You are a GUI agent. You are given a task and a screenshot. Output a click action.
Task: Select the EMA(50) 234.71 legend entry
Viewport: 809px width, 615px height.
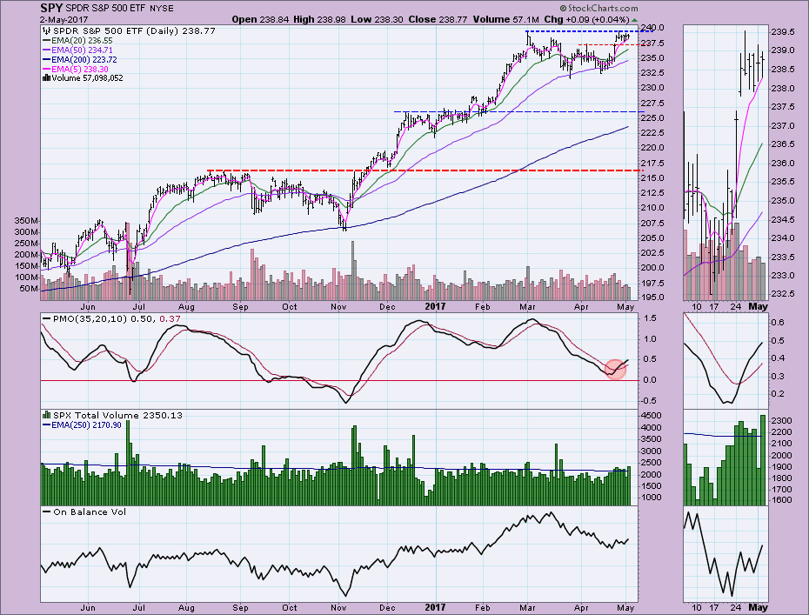click(x=77, y=50)
